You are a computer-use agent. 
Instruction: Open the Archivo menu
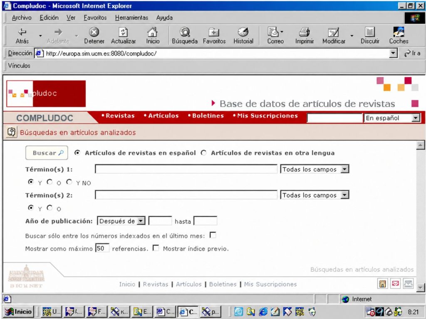coord(22,17)
